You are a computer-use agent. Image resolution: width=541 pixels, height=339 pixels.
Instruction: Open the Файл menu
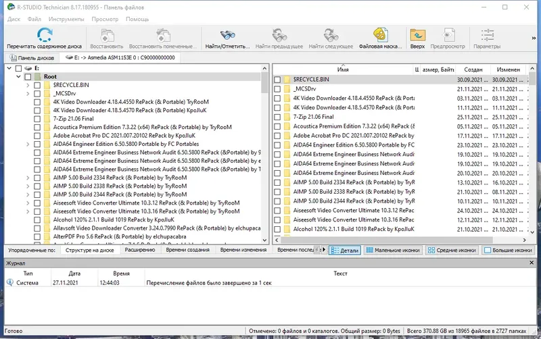point(34,19)
